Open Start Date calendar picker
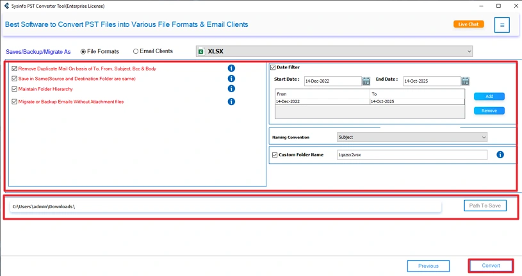The height and width of the screenshot is (276, 522). coord(366,81)
